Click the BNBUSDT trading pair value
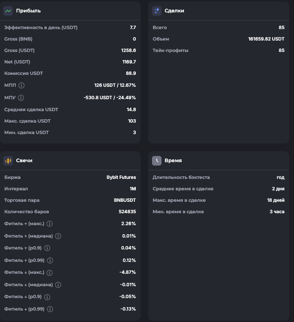The height and width of the screenshot is (322, 294). (125, 200)
